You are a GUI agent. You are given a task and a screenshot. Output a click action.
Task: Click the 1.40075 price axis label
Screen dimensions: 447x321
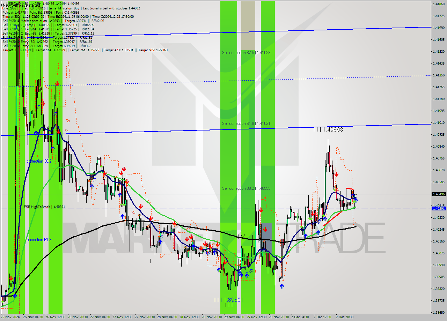(439, 253)
